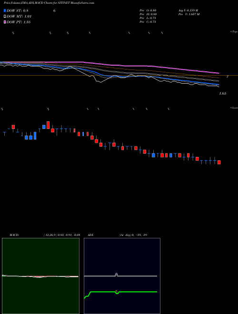Select the 'DOW ST: 0.8' legend label

tap(18, 10)
